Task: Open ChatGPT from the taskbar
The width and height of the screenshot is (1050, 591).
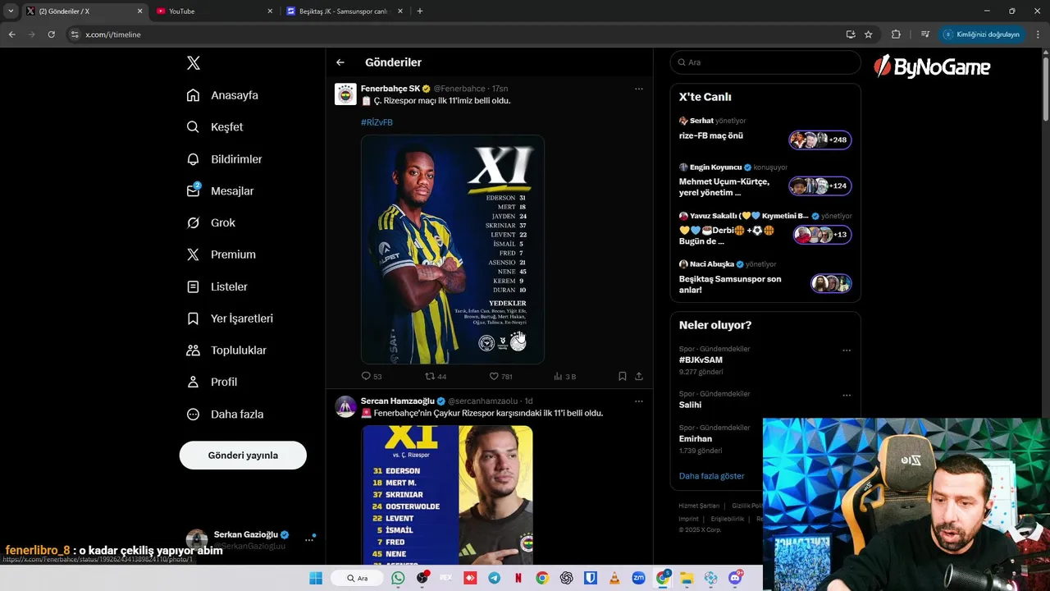Action: (x=566, y=578)
